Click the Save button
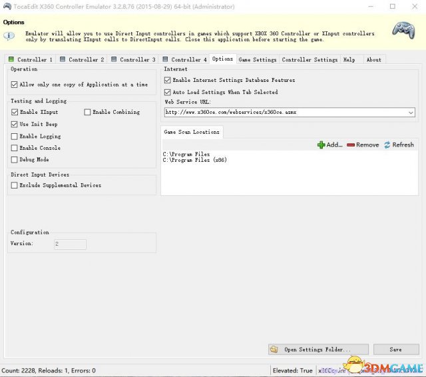This screenshot has width=426, height=377. click(x=396, y=349)
